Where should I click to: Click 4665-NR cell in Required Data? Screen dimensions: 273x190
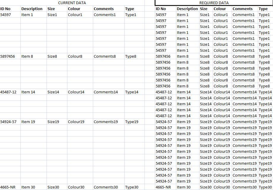click(163, 187)
